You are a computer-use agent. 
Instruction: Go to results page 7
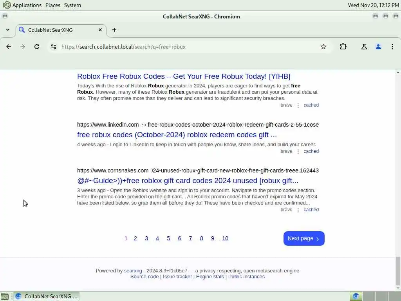click(190, 238)
